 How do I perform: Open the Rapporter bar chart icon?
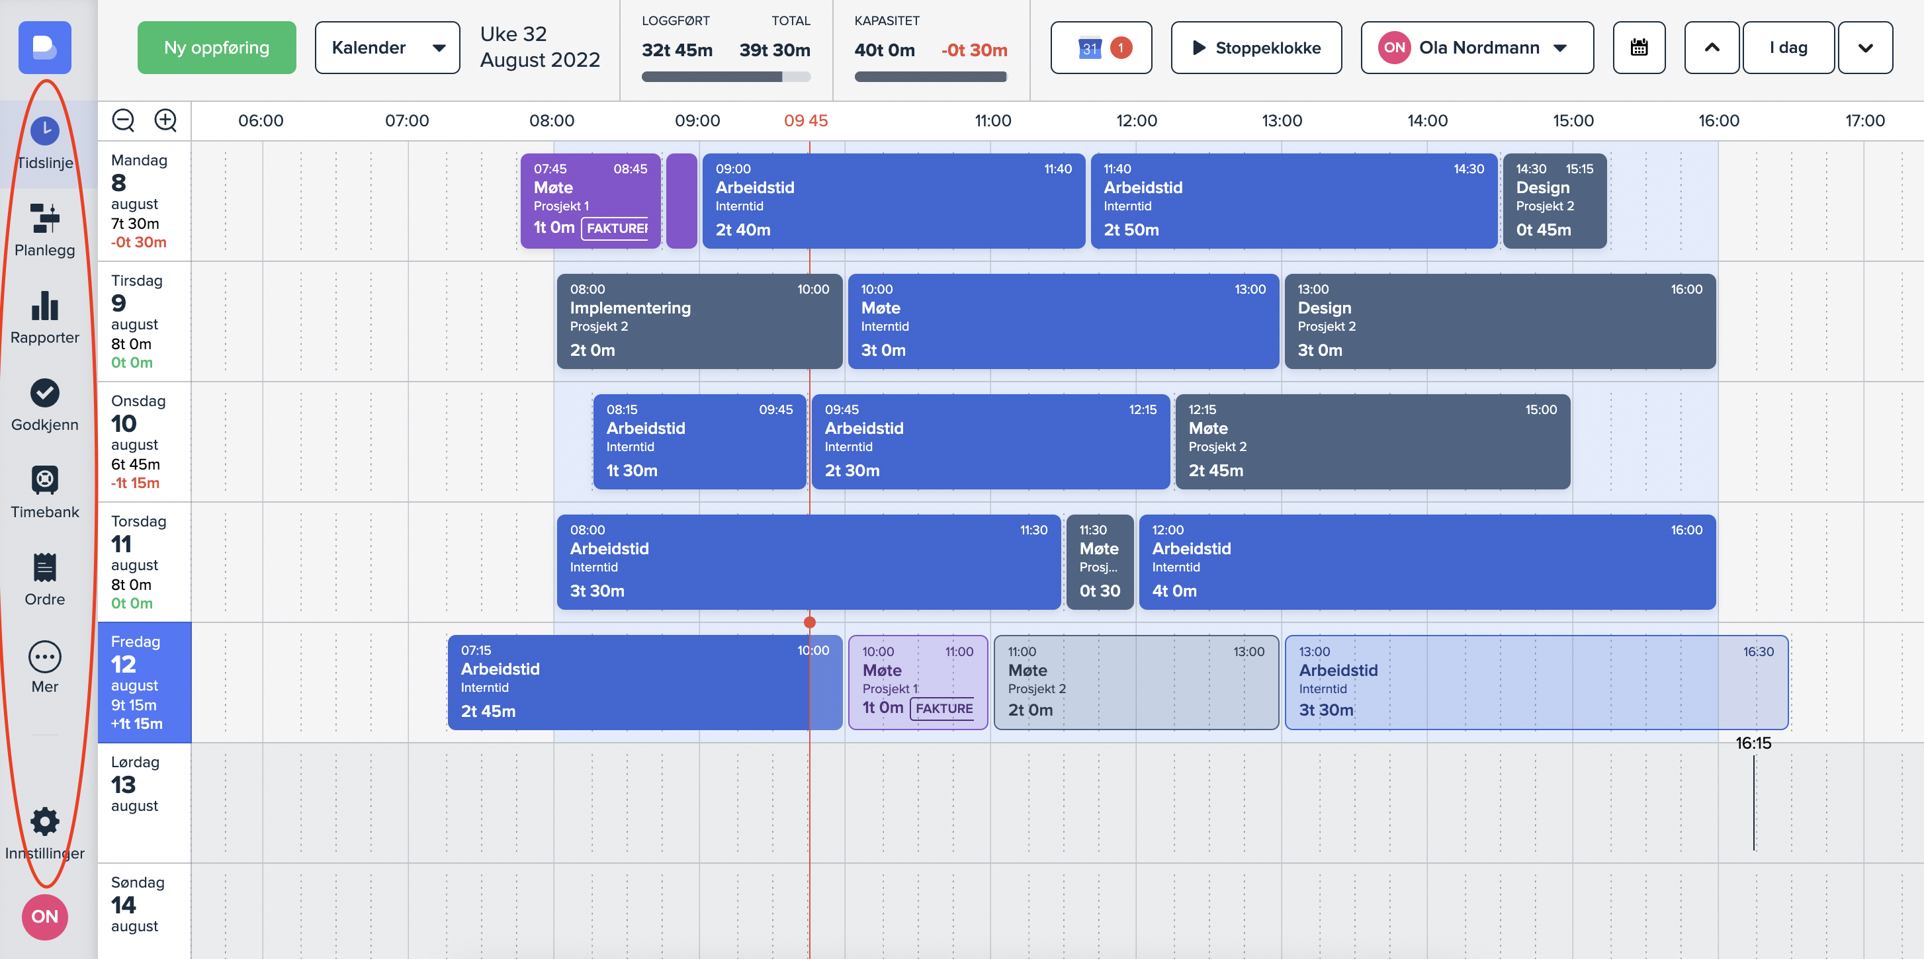[45, 306]
